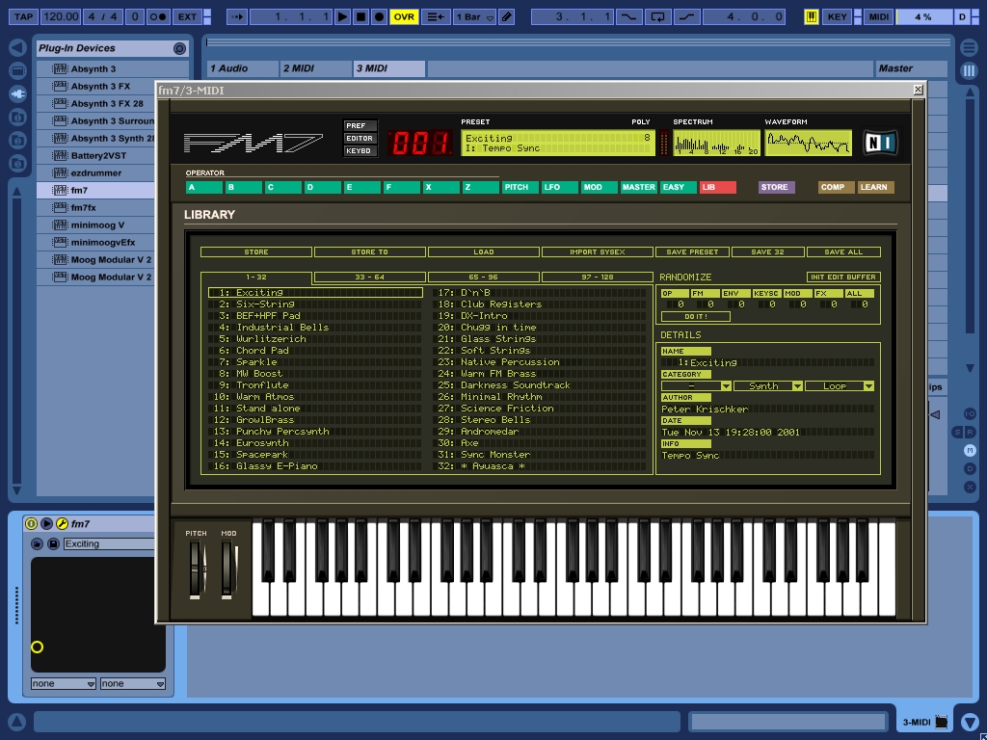This screenshot has width=987, height=740.
Task: Click the FM7 MOD wheel
Action: [227, 569]
